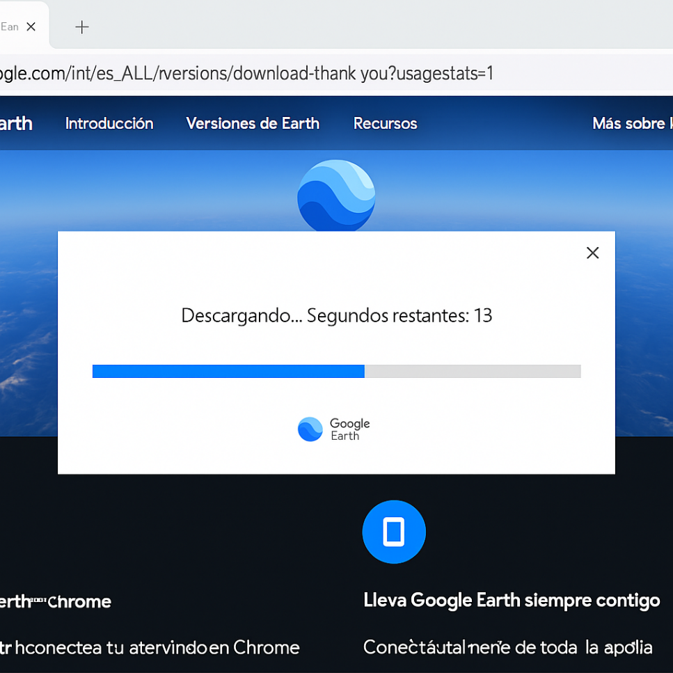Close the current browser tab

point(31,26)
